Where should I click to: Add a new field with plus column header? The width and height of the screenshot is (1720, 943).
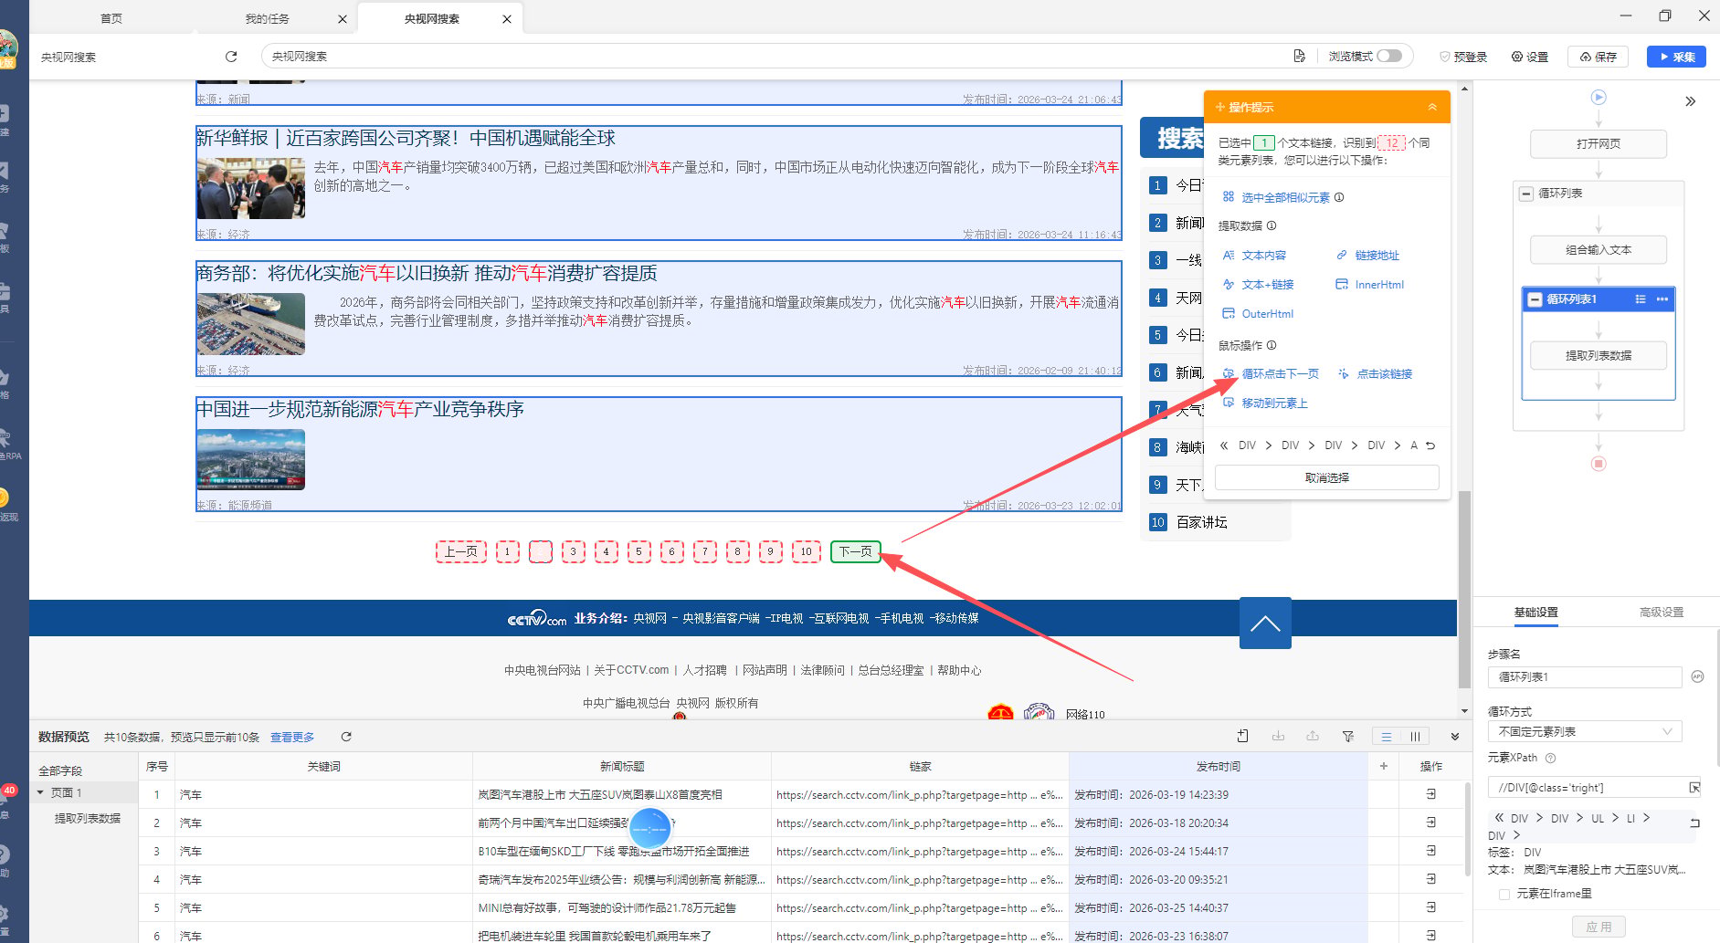coord(1383,766)
